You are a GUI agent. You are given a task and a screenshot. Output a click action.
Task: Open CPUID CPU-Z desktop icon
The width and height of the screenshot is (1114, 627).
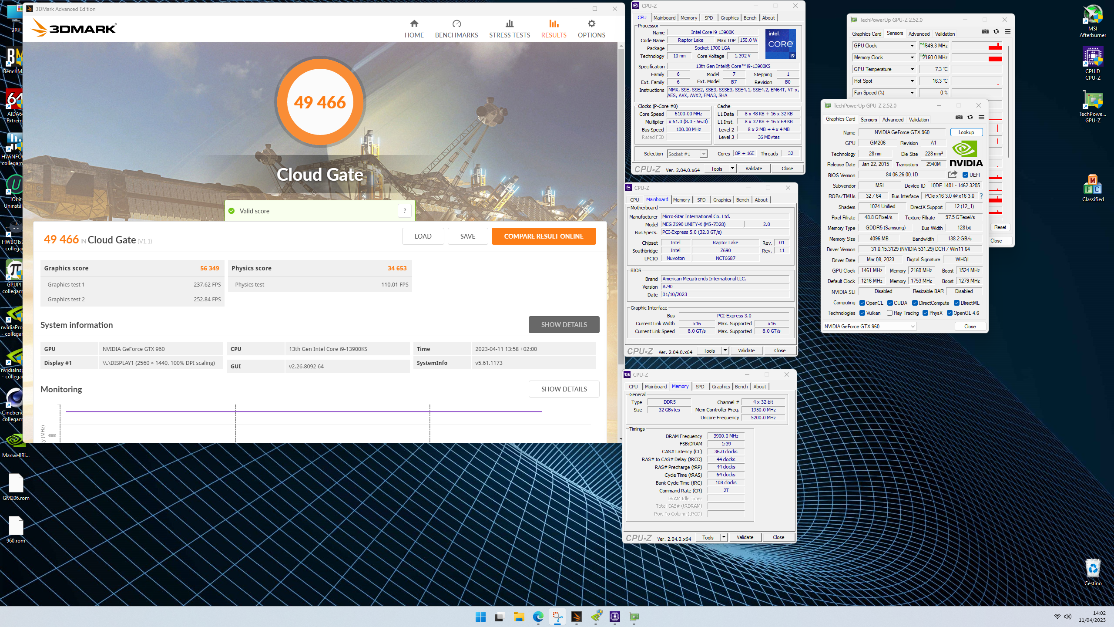point(1093,63)
